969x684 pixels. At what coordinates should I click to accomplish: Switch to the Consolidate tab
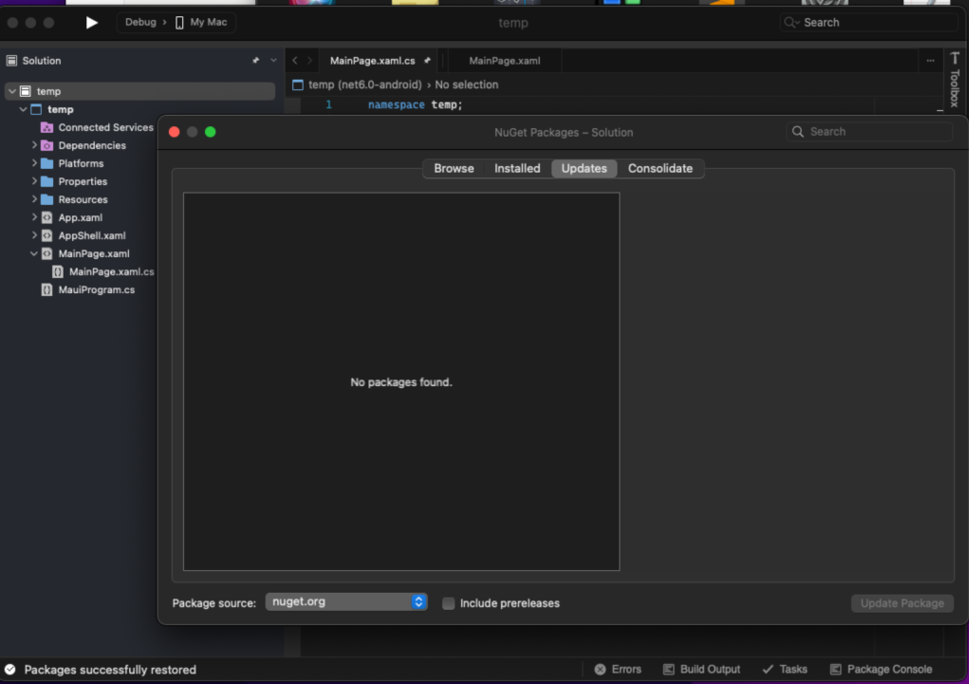[661, 168]
